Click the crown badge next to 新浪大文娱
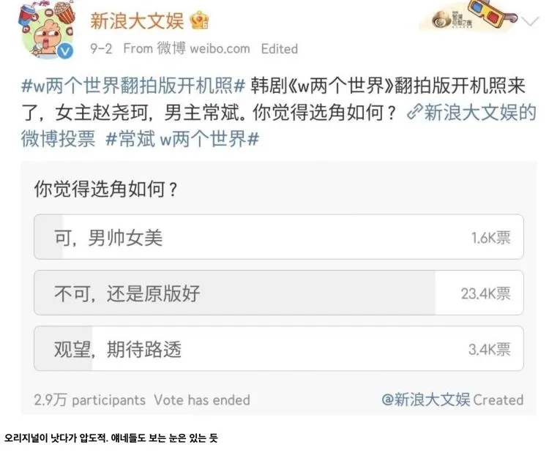This screenshot has height=458, width=549. pos(199,20)
